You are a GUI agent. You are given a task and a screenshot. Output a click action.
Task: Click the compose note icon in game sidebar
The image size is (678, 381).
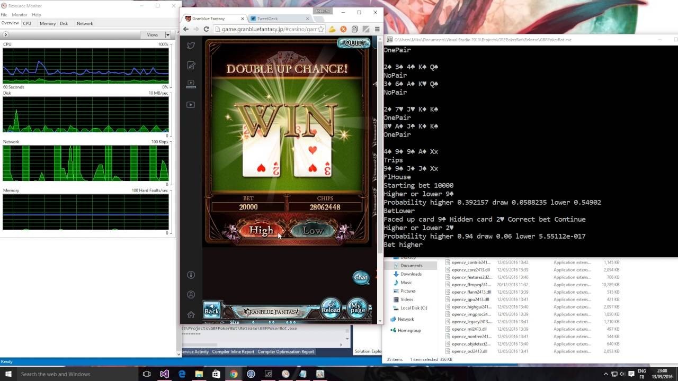pyautogui.click(x=191, y=65)
